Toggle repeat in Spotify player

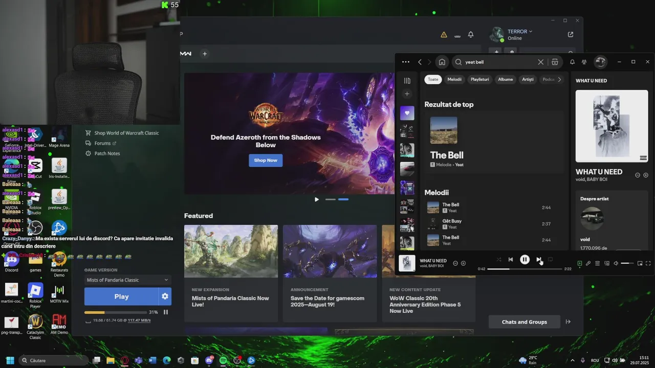551,260
